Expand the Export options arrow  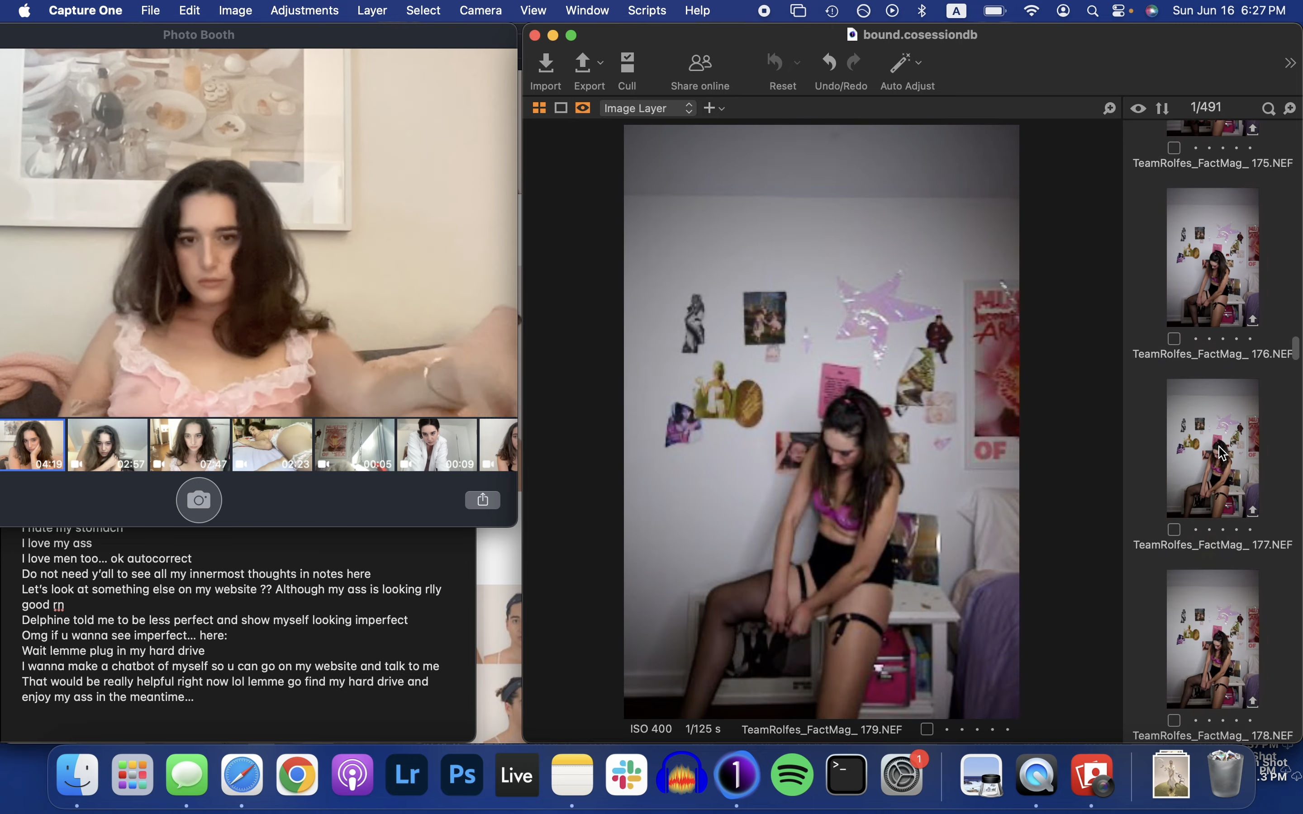pos(601,63)
